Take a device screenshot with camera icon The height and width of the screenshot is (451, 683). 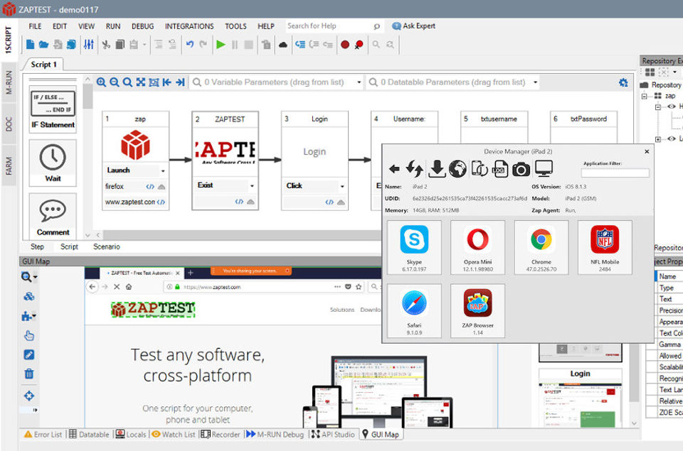point(521,168)
